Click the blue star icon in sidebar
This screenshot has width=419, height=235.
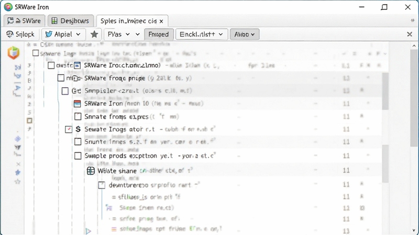18,172
